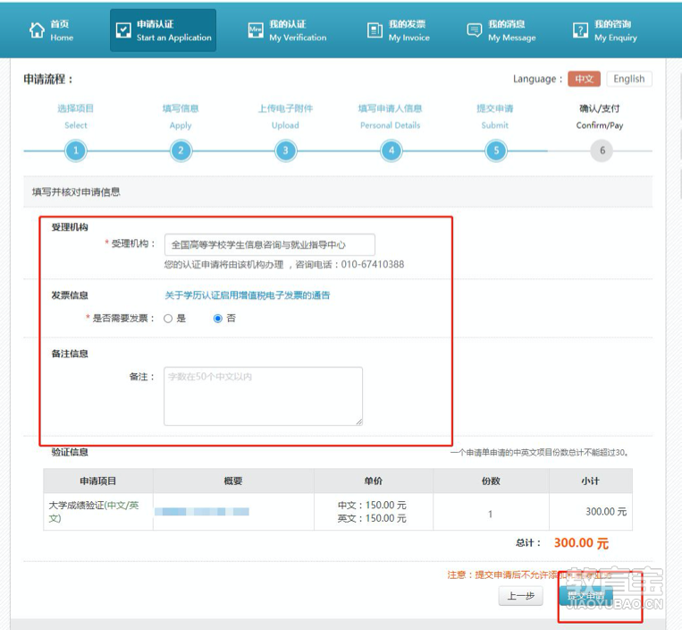The width and height of the screenshot is (682, 630).
Task: Click the 上一步 previous step button
Action: pos(520,596)
